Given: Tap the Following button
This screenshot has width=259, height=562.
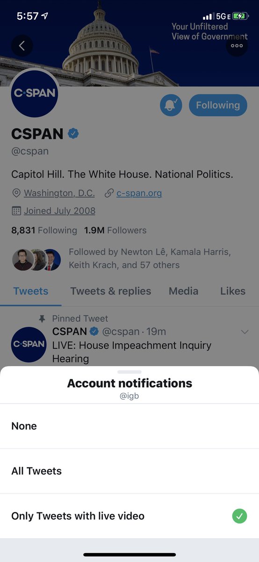Looking at the screenshot, I should click(217, 105).
